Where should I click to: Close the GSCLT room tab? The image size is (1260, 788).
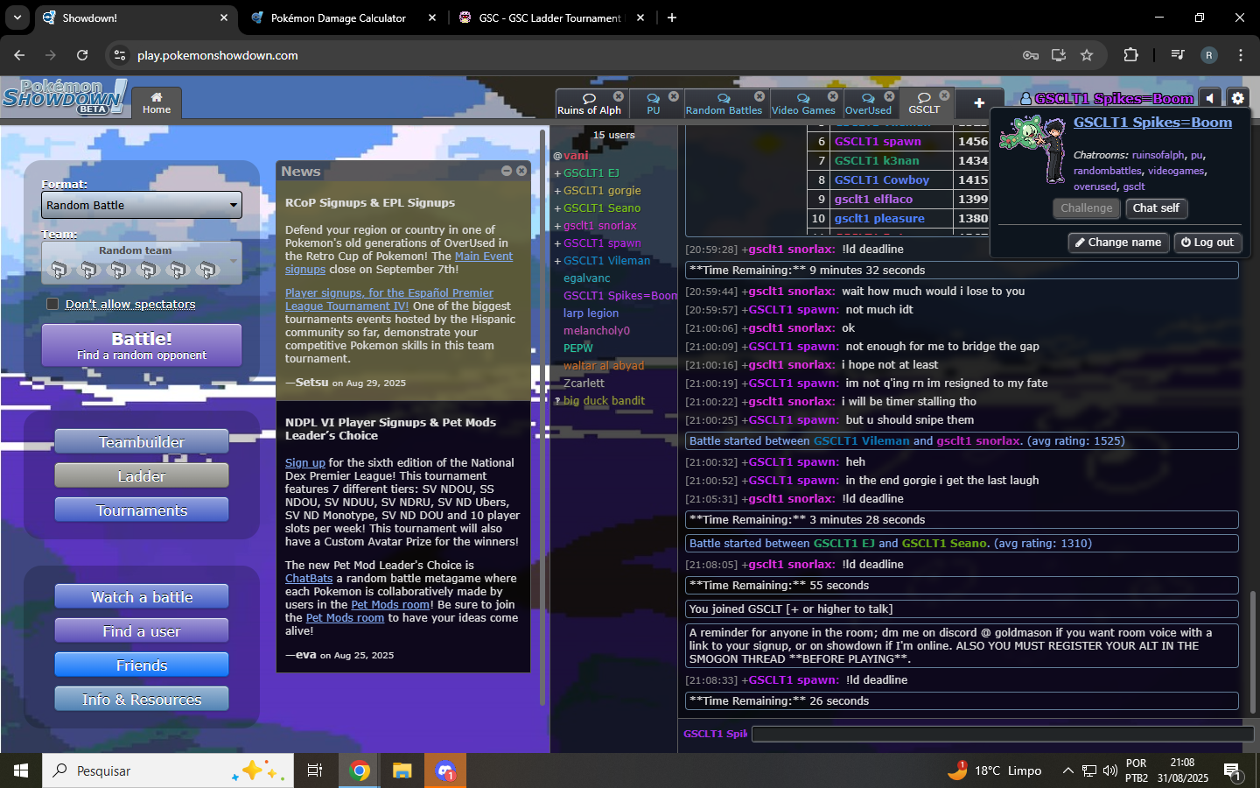pyautogui.click(x=944, y=96)
